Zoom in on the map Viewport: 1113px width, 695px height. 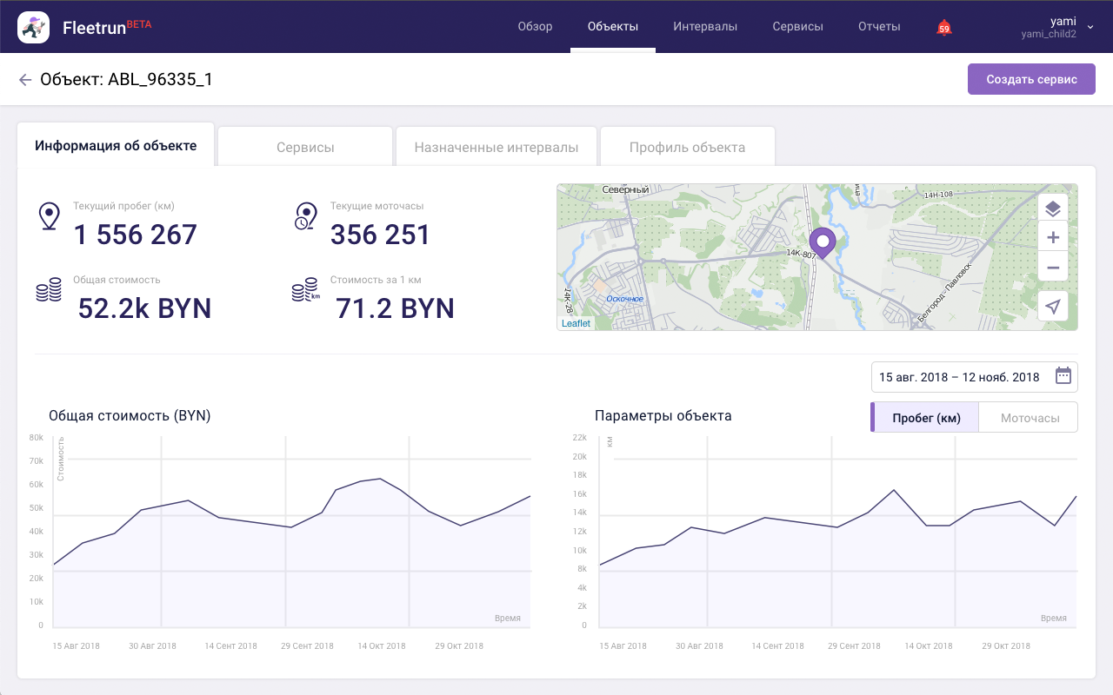[1053, 238]
